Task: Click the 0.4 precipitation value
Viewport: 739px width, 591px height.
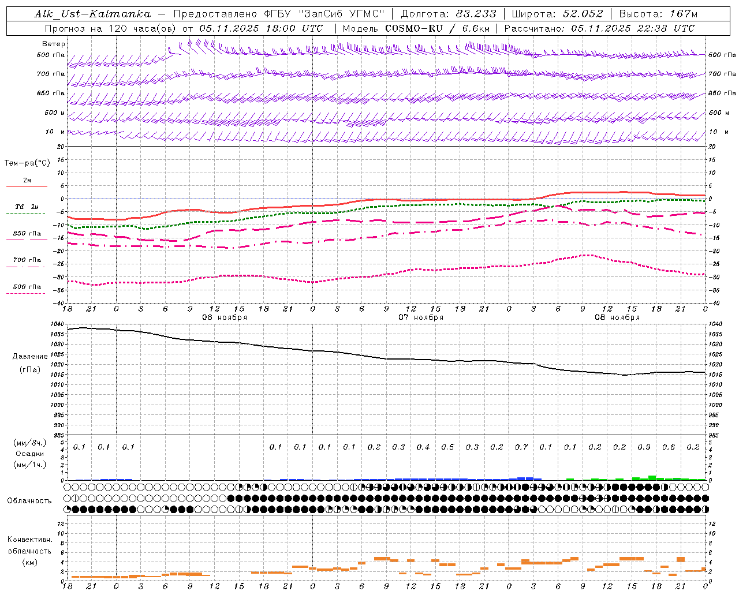Action: click(423, 447)
